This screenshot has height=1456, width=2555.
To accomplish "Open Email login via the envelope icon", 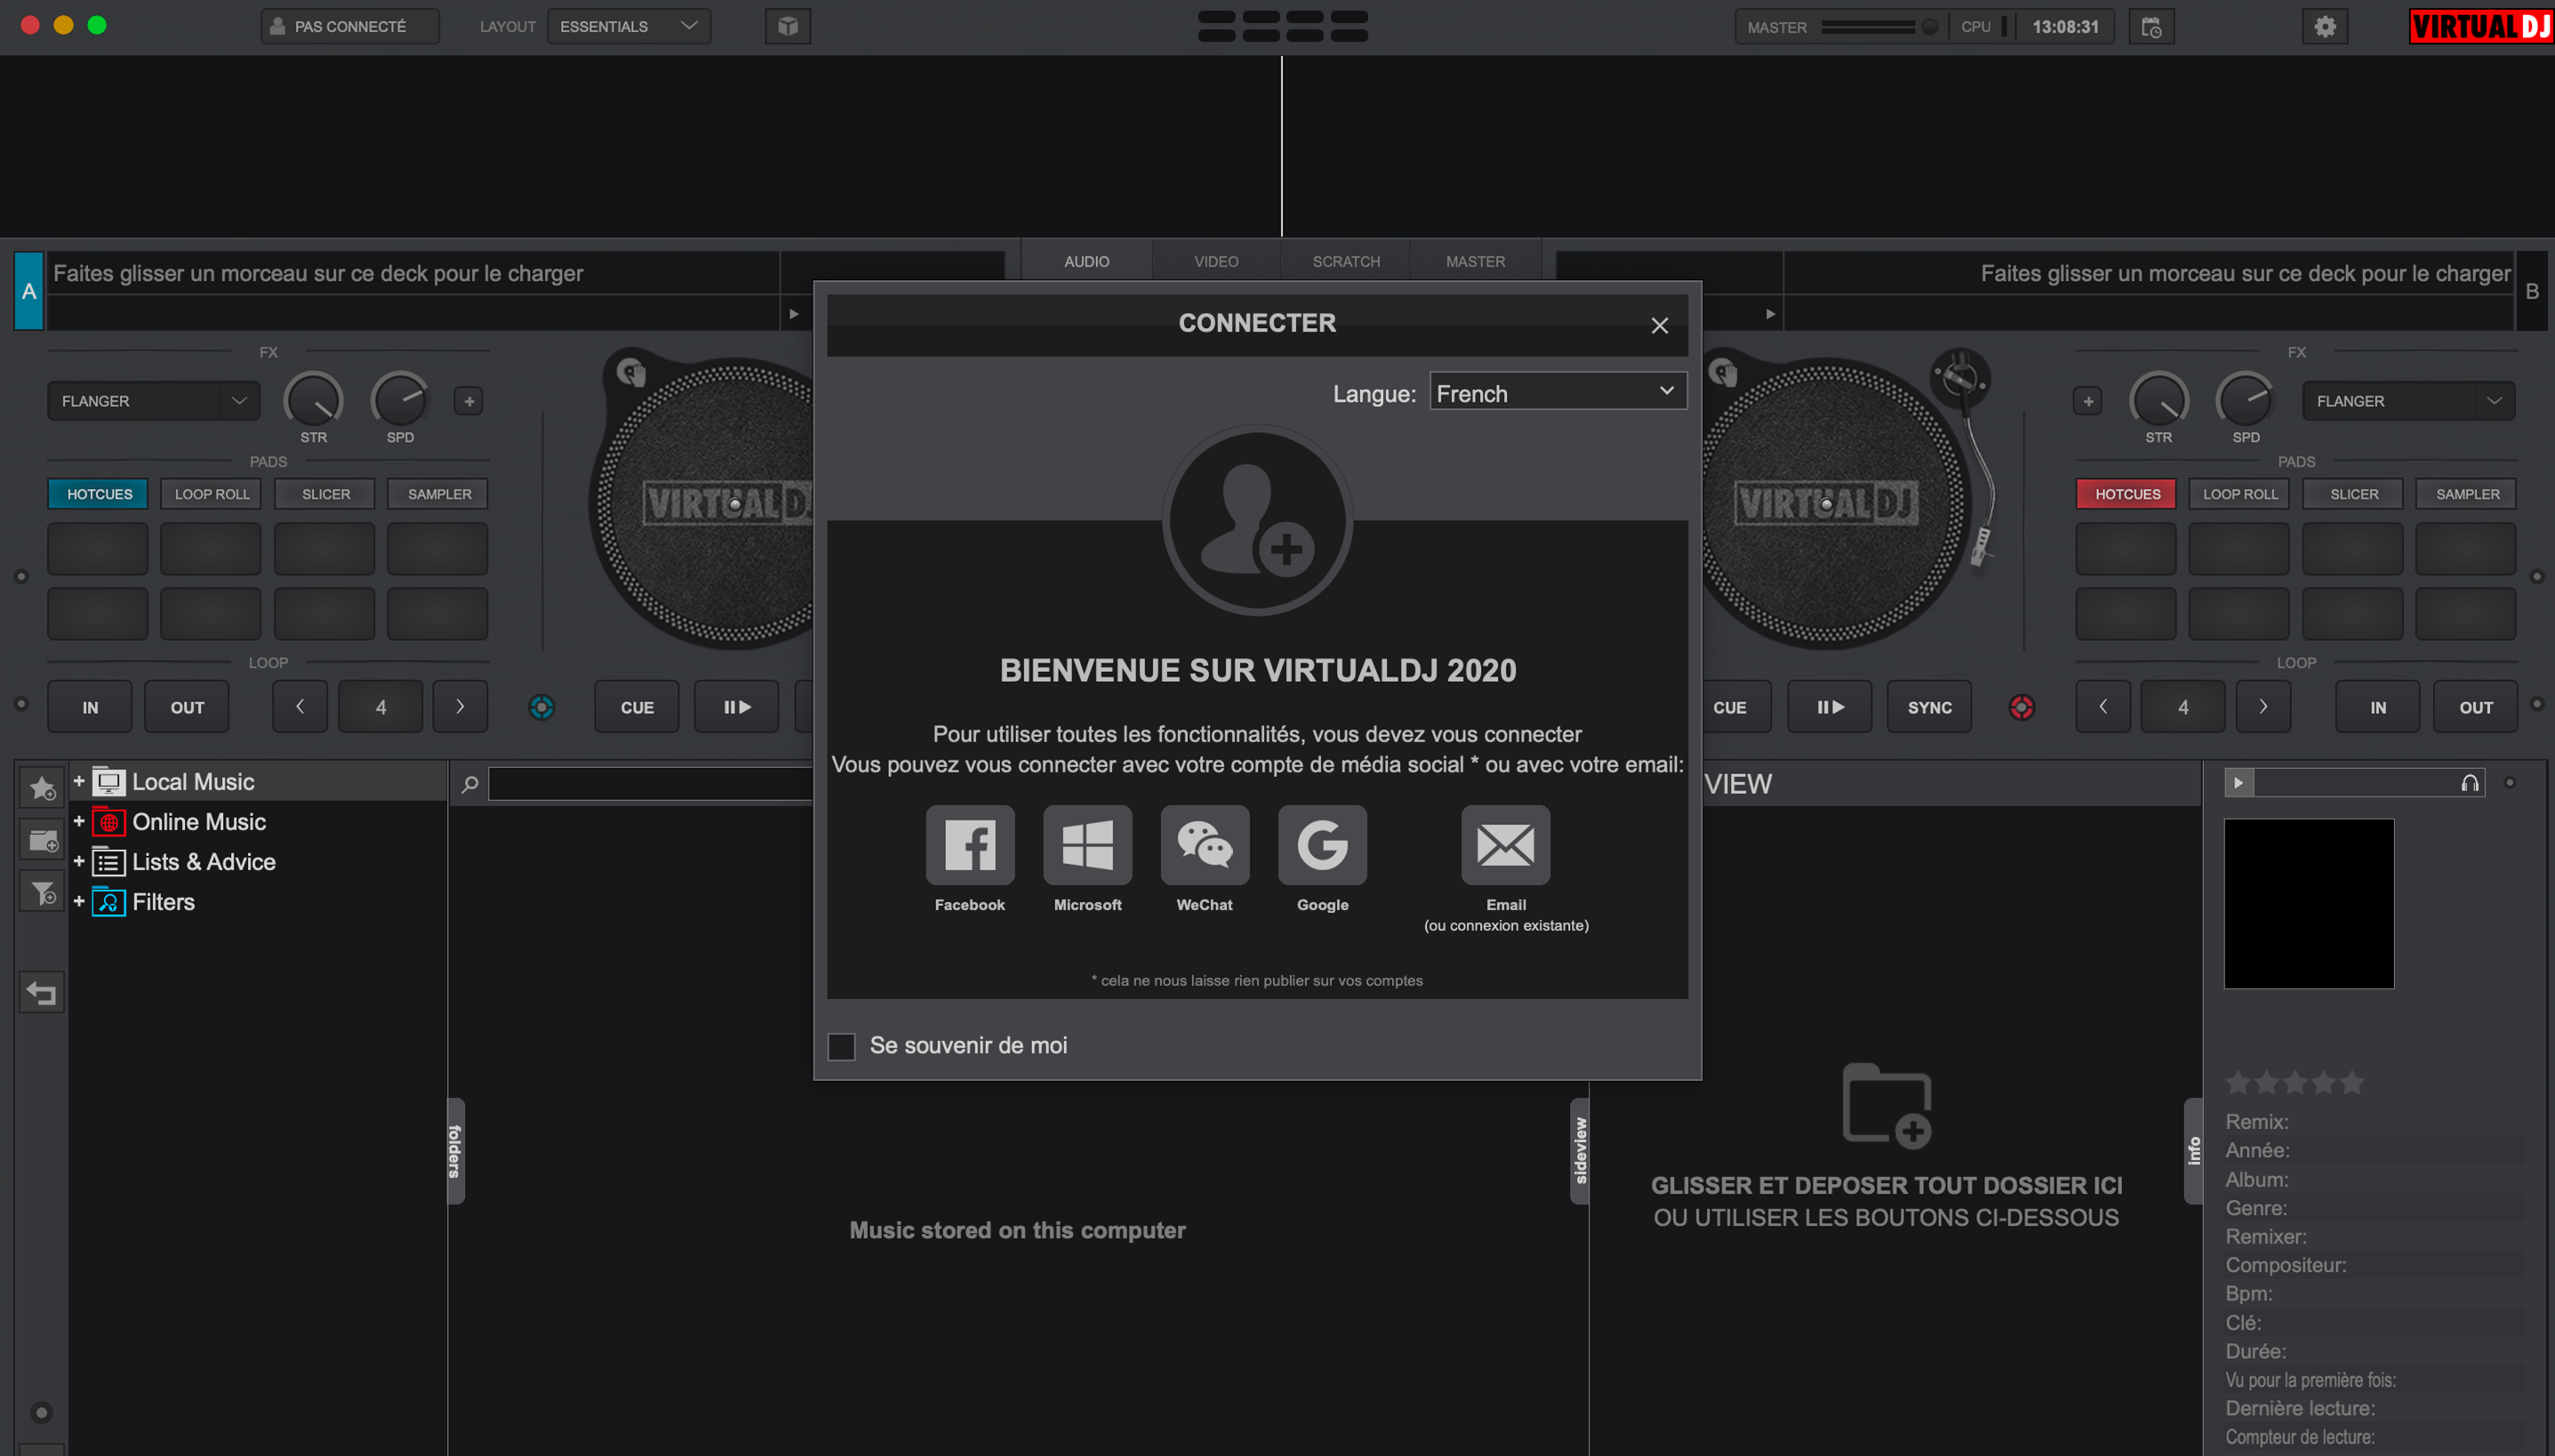I will (x=1505, y=845).
